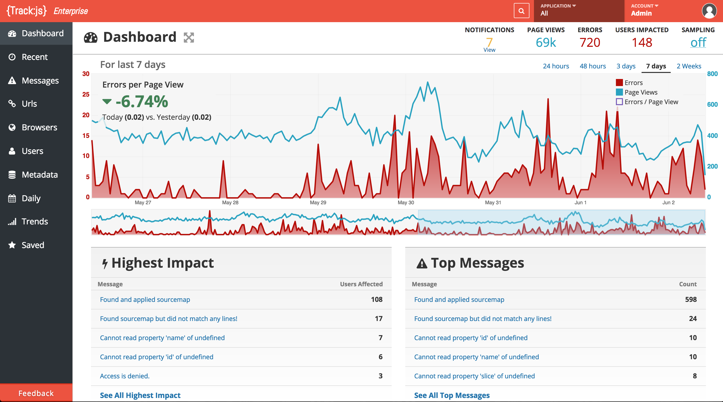Open Recent via its clock icon
Screen dimensions: 723x402
pyautogui.click(x=12, y=57)
